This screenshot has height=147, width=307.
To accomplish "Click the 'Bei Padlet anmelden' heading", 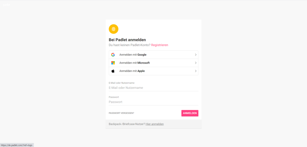I will tap(127, 40).
